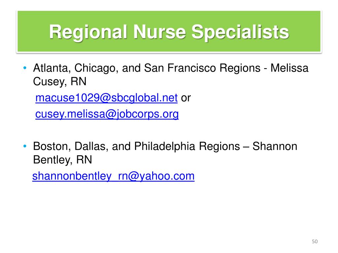The width and height of the screenshot is (338, 253).
Task: Click the slide number 50
Action: coord(315,241)
